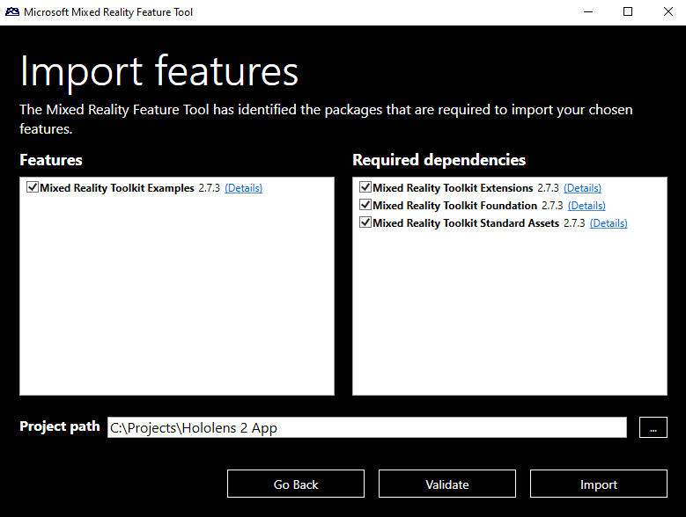Viewport: 686px width, 517px height.
Task: Browse for project folder with ellipsis button
Action: (x=653, y=427)
